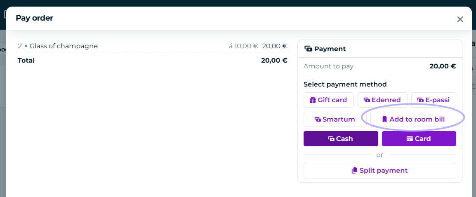Viewport: 476px width, 197px height.
Task: Click the credit card icon
Action: pyautogui.click(x=410, y=139)
